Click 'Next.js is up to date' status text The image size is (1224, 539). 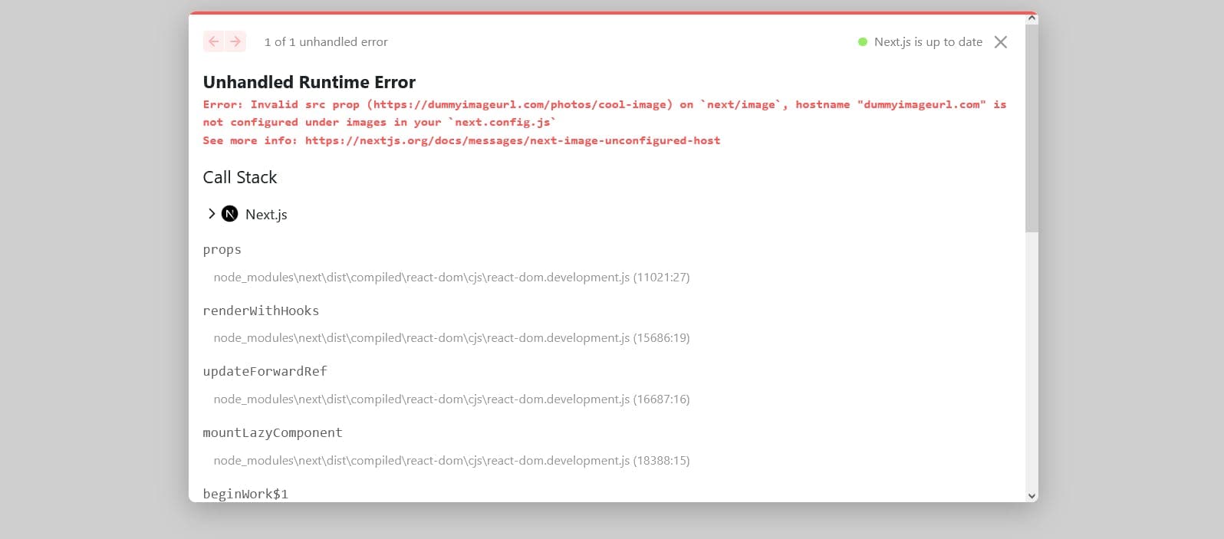[928, 42]
